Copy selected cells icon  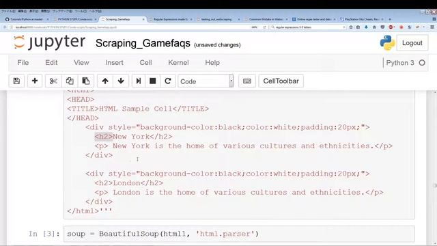pos(70,81)
